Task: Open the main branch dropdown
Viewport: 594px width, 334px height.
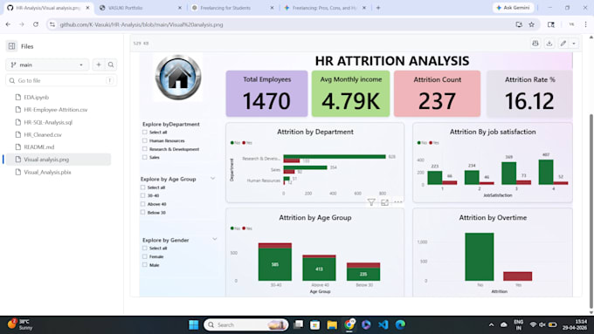Action: pos(47,65)
